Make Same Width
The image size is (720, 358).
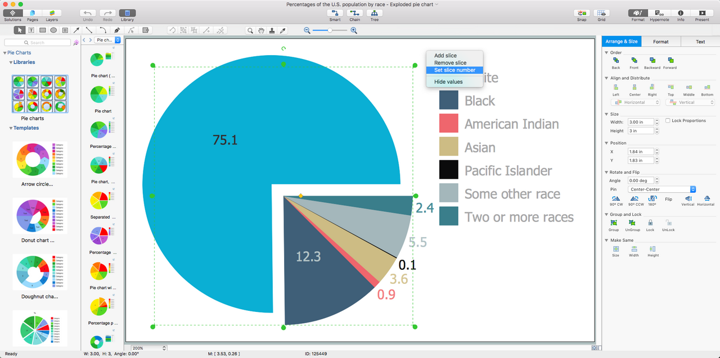click(634, 251)
